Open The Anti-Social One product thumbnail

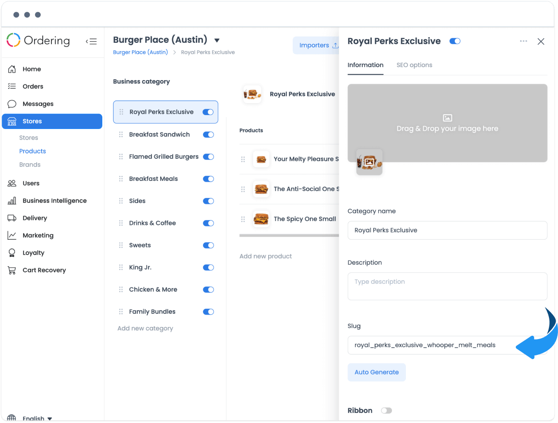point(261,189)
